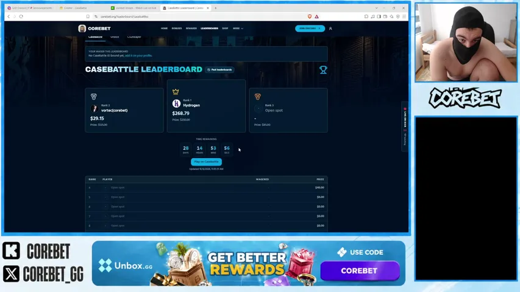Image resolution: width=520 pixels, height=292 pixels.
Task: Click the Brave rewards triangle icon
Action: pyautogui.click(x=317, y=16)
